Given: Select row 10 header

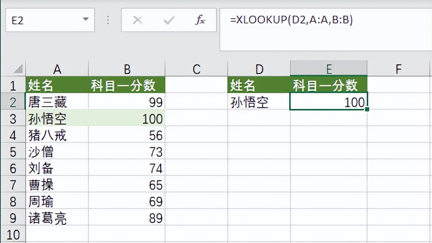Looking at the screenshot, I should click(x=13, y=234).
